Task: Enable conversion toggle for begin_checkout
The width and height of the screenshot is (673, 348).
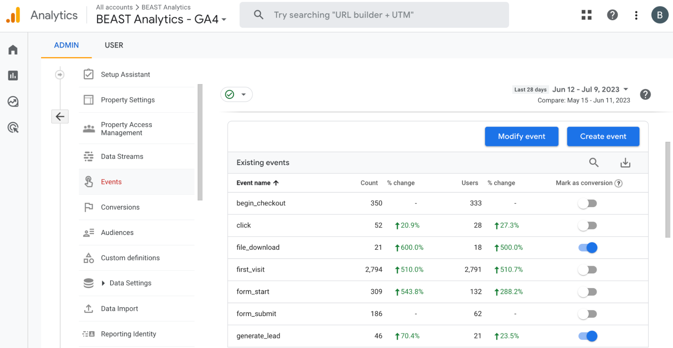Action: tap(587, 203)
